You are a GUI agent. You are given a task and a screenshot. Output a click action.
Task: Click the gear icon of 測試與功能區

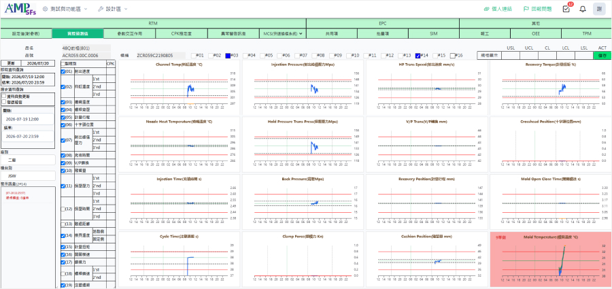[x=46, y=9]
